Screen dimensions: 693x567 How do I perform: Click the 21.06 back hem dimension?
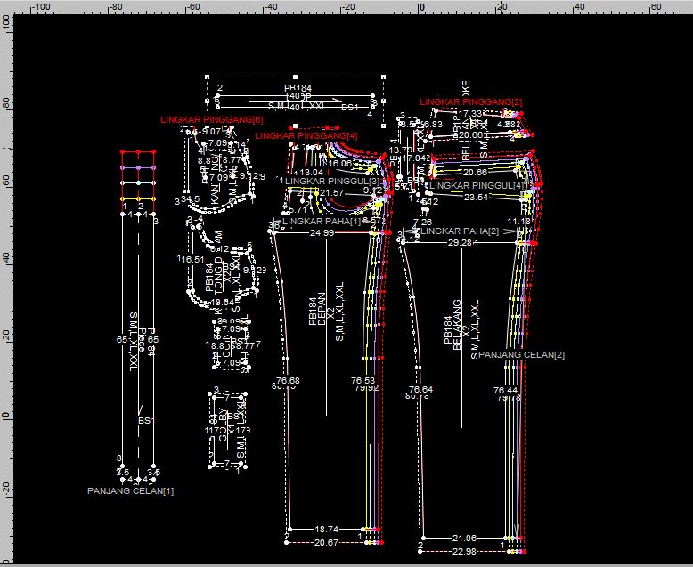click(464, 538)
